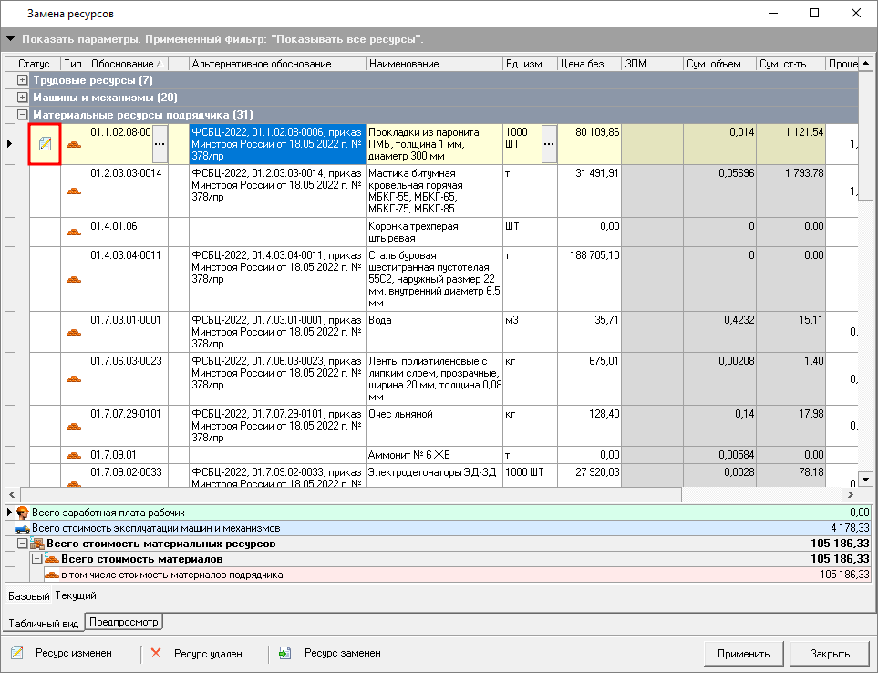This screenshot has width=878, height=673.
Task: Switch to the Предпросмотр tab
Action: point(123,623)
